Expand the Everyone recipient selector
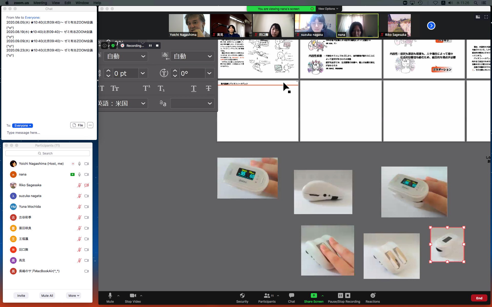 pyautogui.click(x=23, y=126)
